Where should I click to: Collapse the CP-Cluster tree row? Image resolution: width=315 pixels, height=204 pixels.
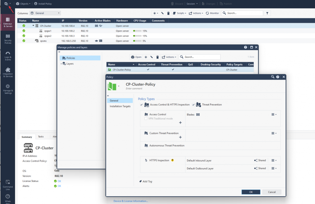coord(33,26)
